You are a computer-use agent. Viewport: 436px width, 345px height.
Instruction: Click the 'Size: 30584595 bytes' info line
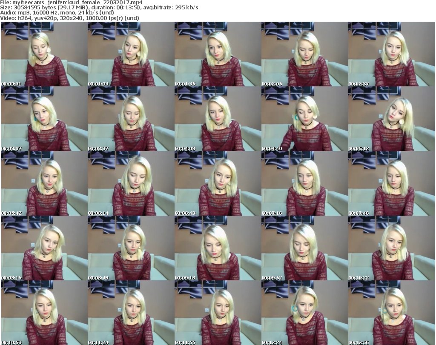click(x=99, y=8)
